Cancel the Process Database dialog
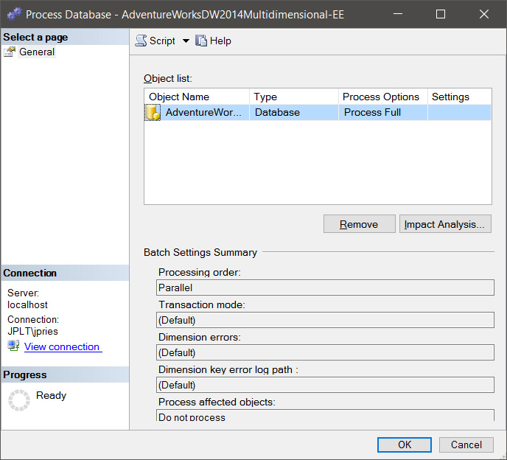507x460 pixels. click(x=466, y=445)
